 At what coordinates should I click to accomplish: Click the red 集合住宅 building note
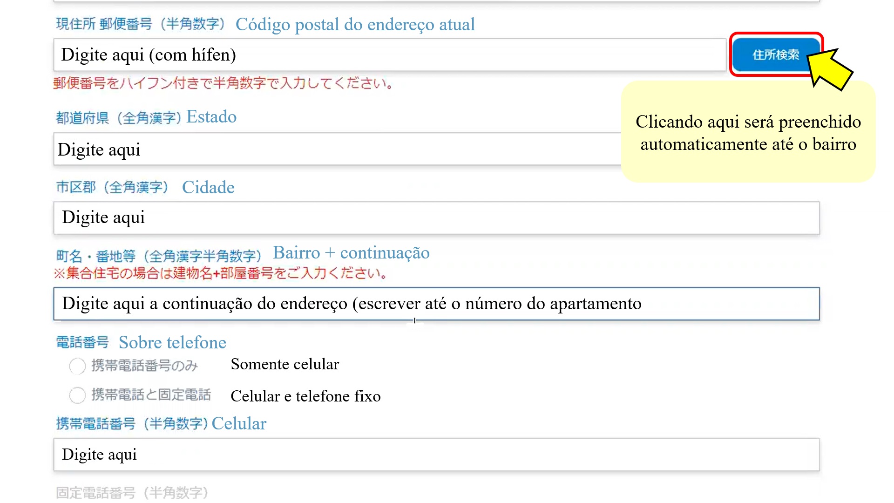(x=221, y=273)
